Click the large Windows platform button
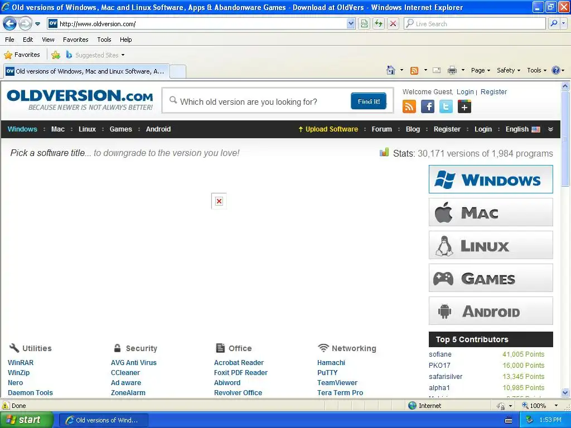Screen dimensions: 571x428 pyautogui.click(x=491, y=179)
